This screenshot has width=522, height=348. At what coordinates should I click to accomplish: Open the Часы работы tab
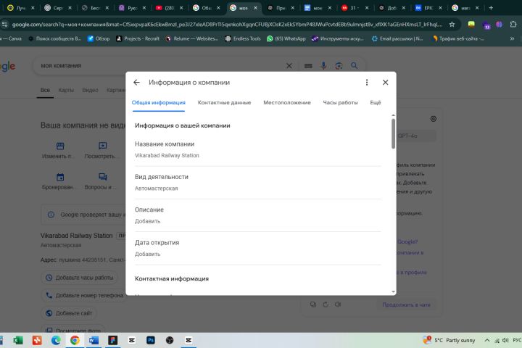pyautogui.click(x=340, y=102)
